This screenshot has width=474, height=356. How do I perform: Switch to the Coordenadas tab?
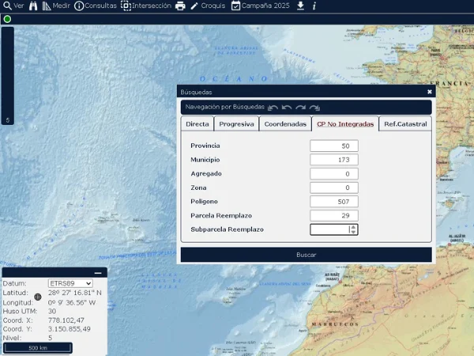(x=285, y=124)
